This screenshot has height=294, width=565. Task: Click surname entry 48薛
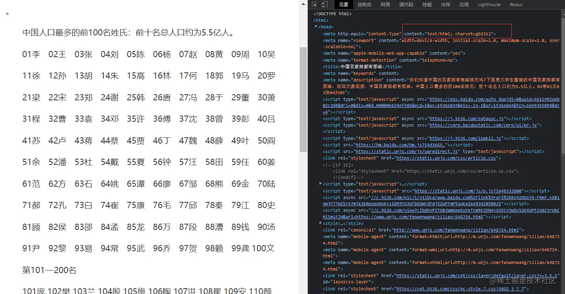coord(214,141)
